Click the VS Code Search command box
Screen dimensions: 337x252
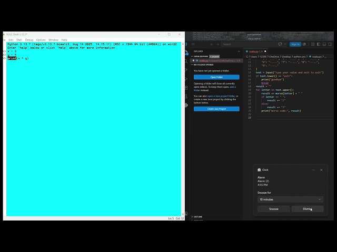249,44
